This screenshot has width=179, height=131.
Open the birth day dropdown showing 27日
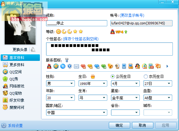pyautogui.click(x=158, y=83)
